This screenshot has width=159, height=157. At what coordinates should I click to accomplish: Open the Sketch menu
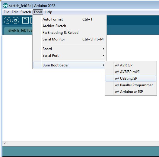(x=26, y=12)
